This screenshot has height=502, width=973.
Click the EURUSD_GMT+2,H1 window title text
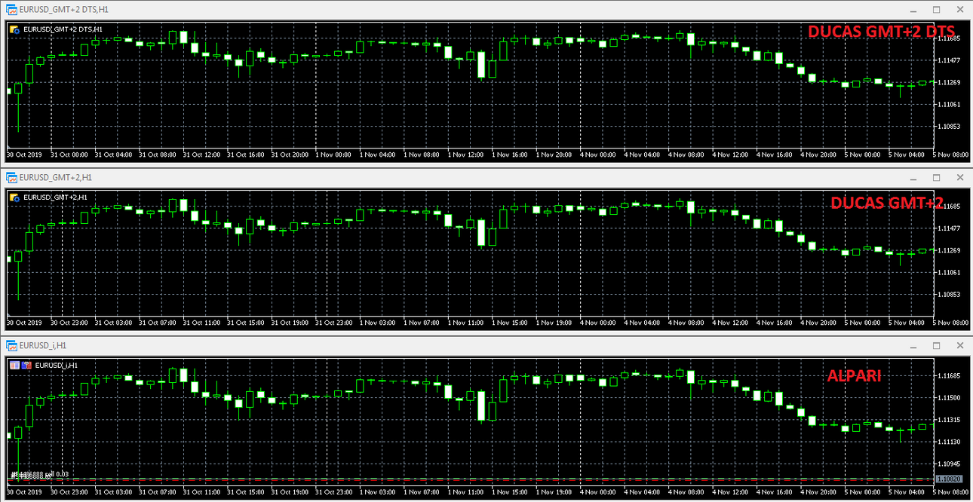[x=56, y=178]
